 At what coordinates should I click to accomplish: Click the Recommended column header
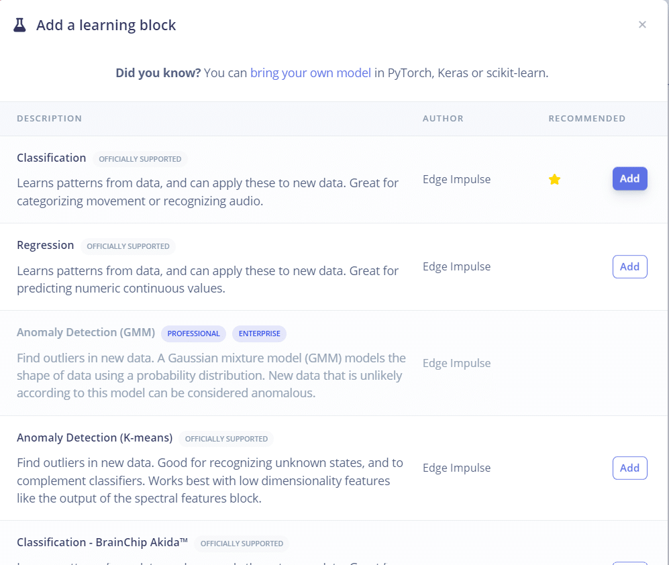pos(586,119)
